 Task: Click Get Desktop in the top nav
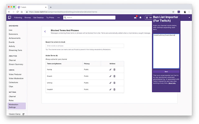click(39, 18)
